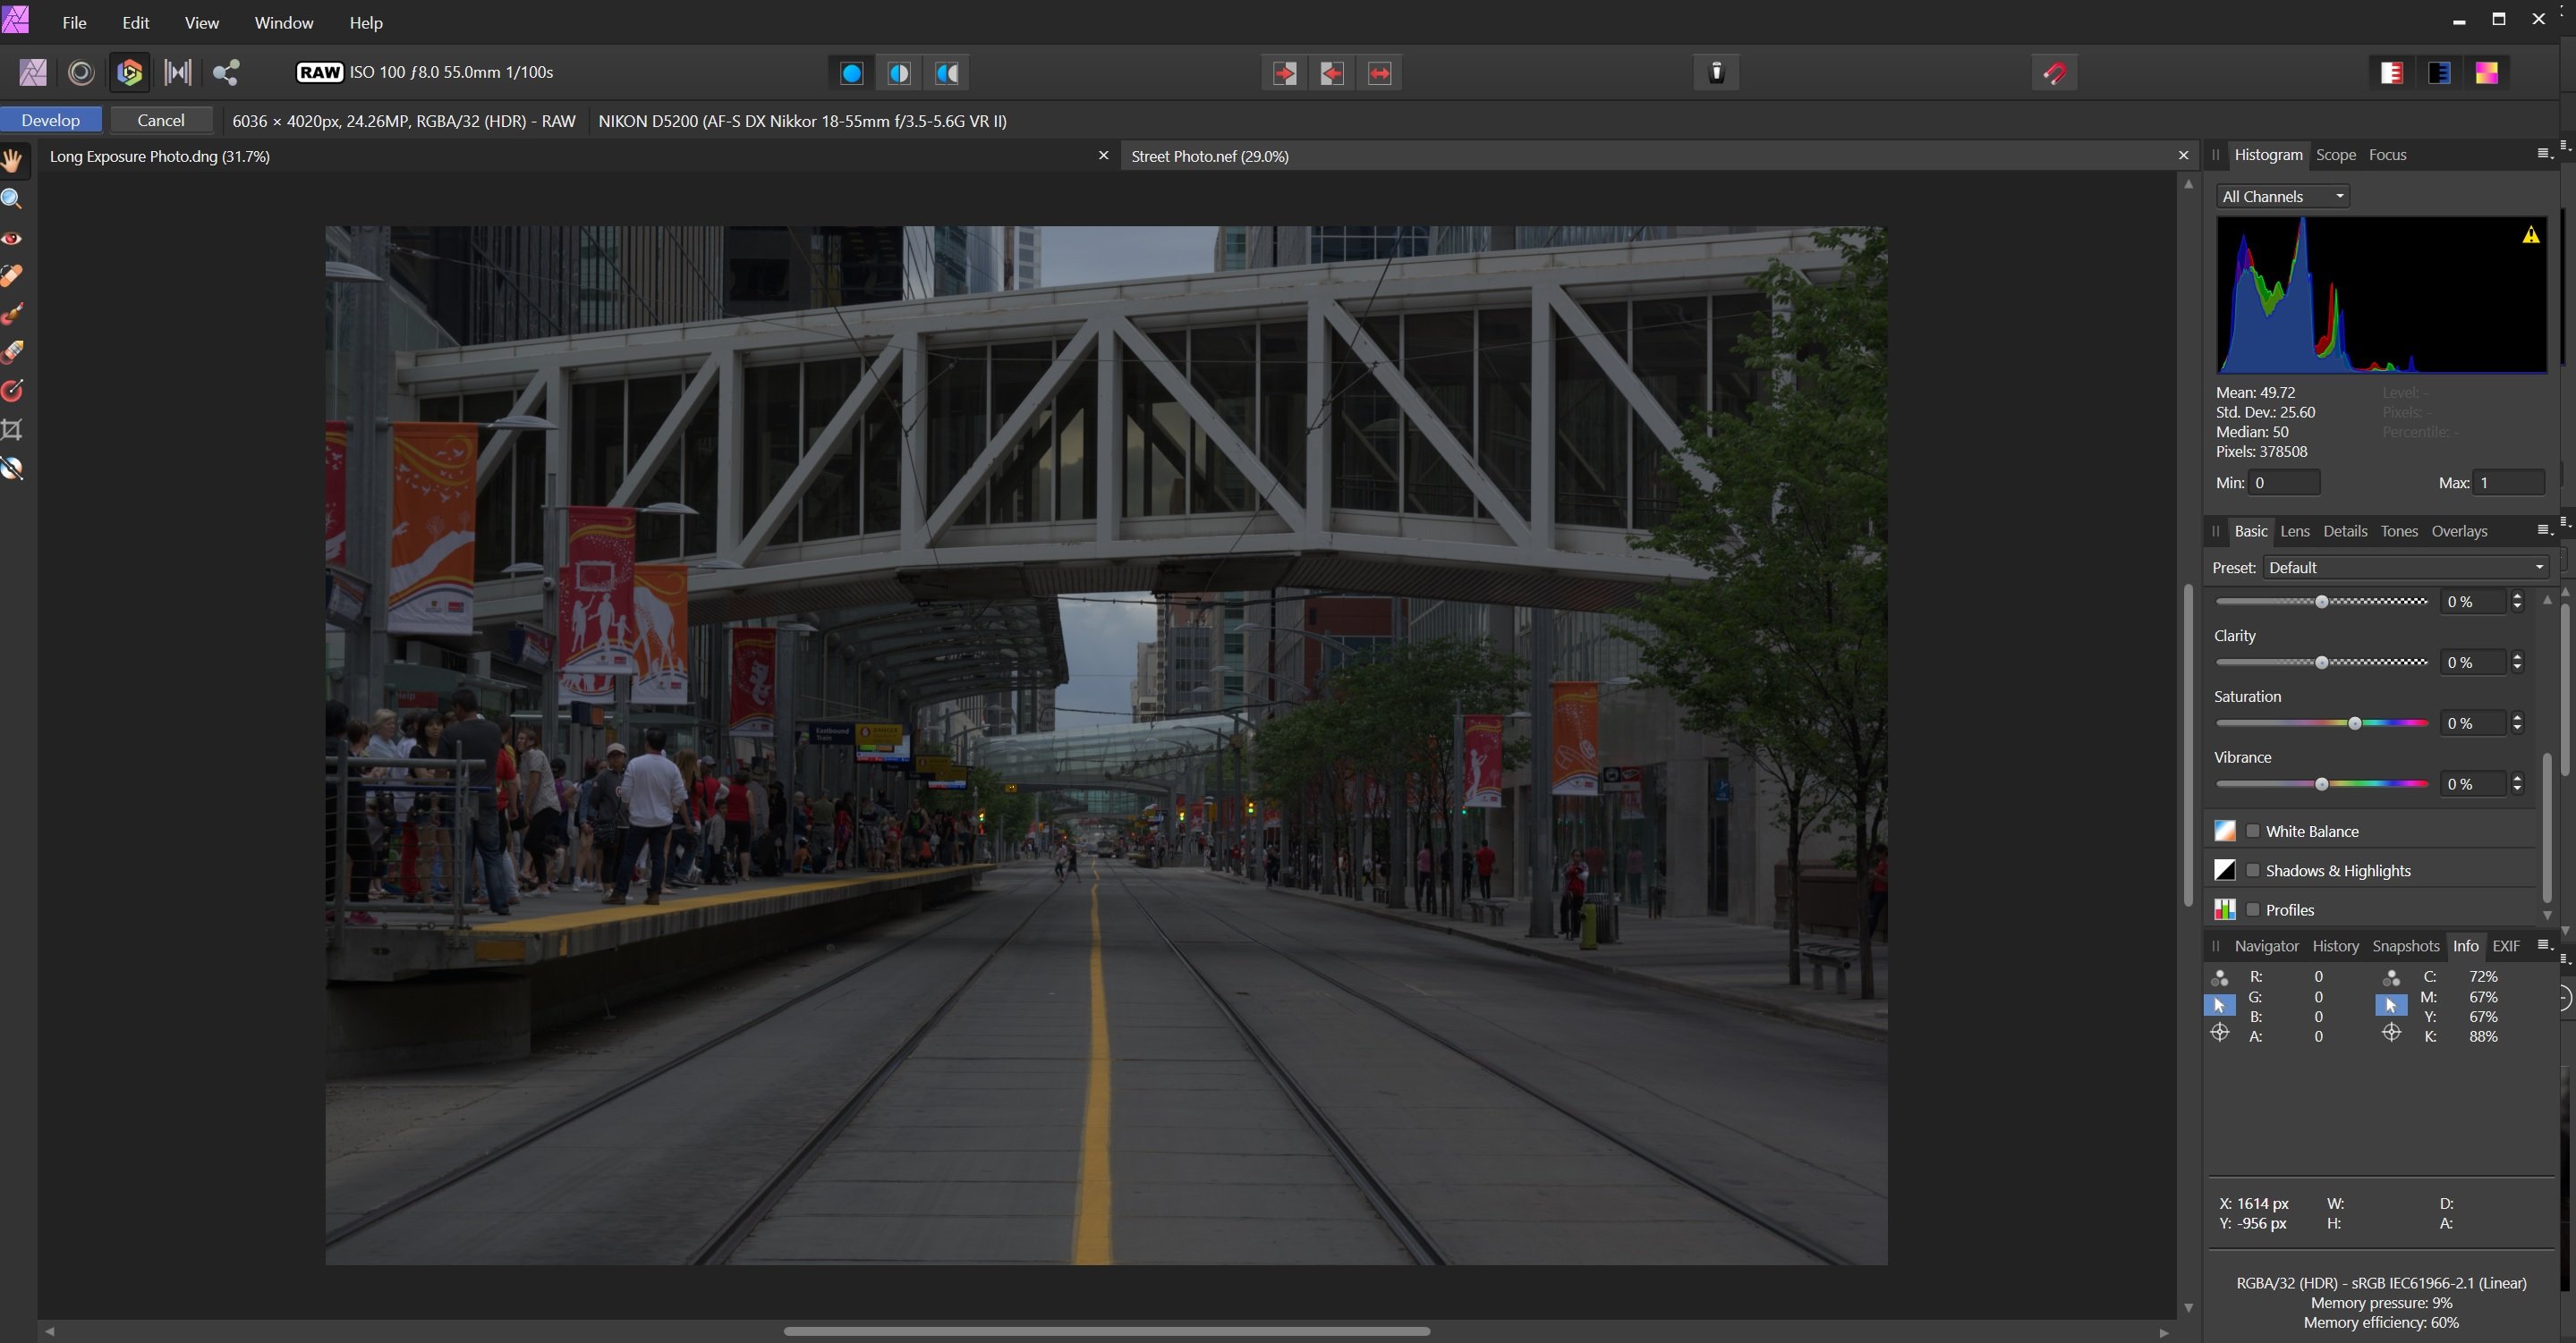
Task: Switch to the Tones tab
Action: point(2398,530)
